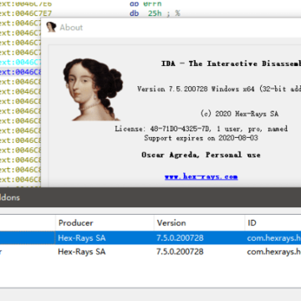Image resolution: width=301 pixels, height=301 pixels.
Task: Click "Support expires on 2020-08-03" text
Action: click(201, 138)
